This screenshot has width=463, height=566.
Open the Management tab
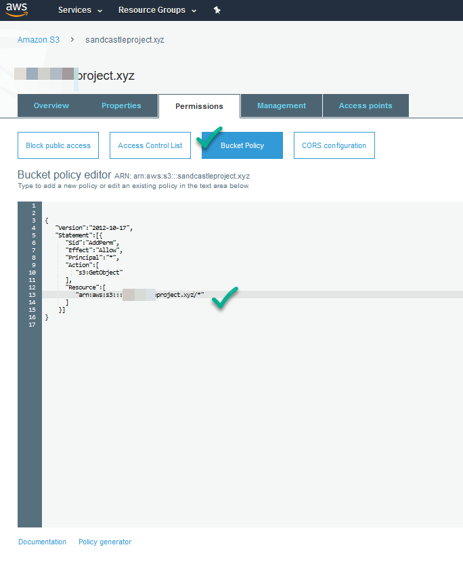(282, 105)
